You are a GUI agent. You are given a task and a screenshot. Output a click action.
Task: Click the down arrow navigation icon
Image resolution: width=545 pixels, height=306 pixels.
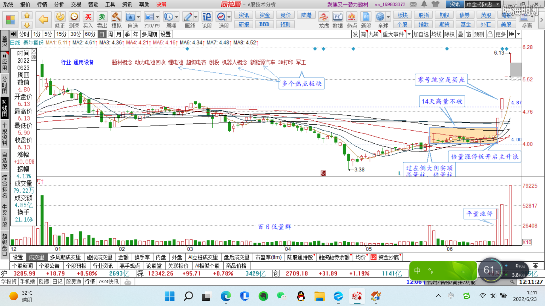click(27, 25)
